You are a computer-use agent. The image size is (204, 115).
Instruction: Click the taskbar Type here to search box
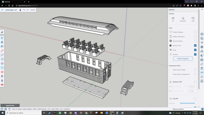coord(23,113)
